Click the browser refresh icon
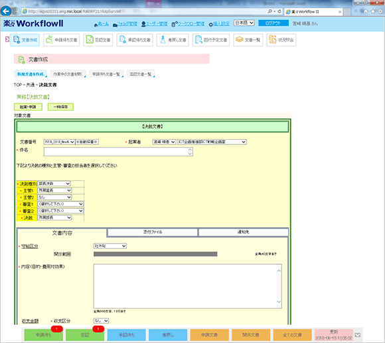This screenshot has height=343, width=385. (x=279, y=11)
